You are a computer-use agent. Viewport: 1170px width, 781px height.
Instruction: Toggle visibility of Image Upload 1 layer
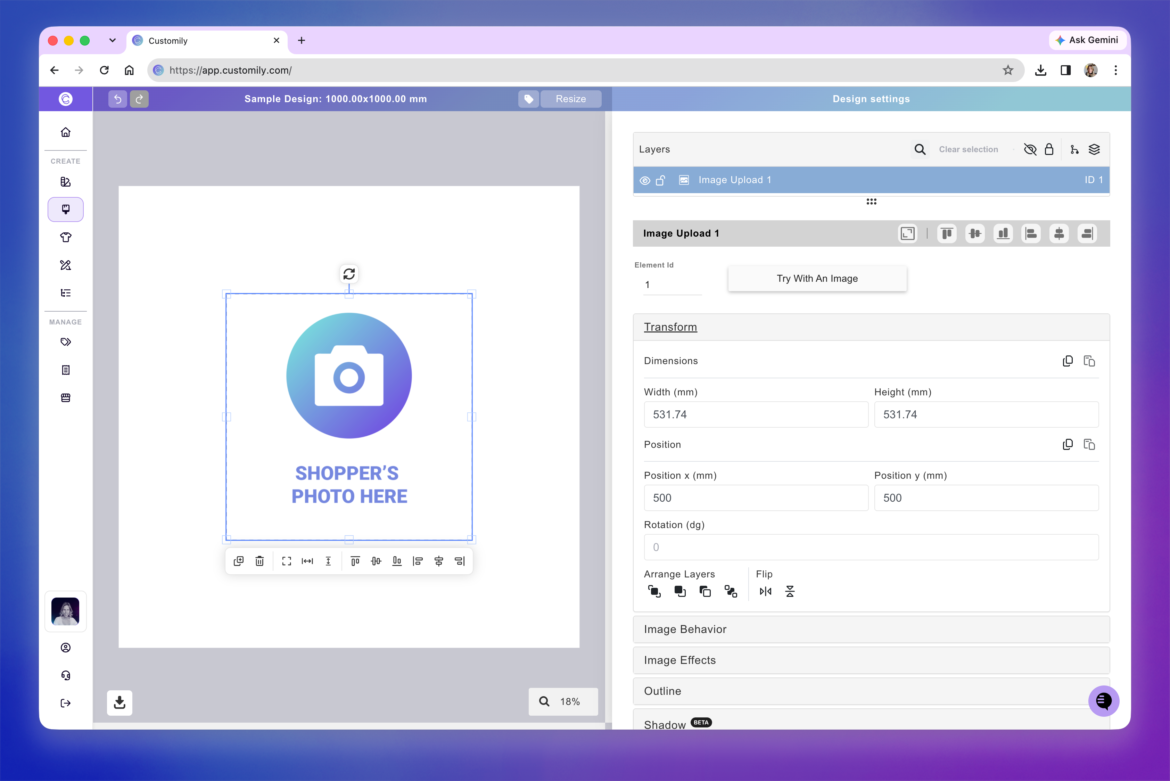[x=644, y=180]
